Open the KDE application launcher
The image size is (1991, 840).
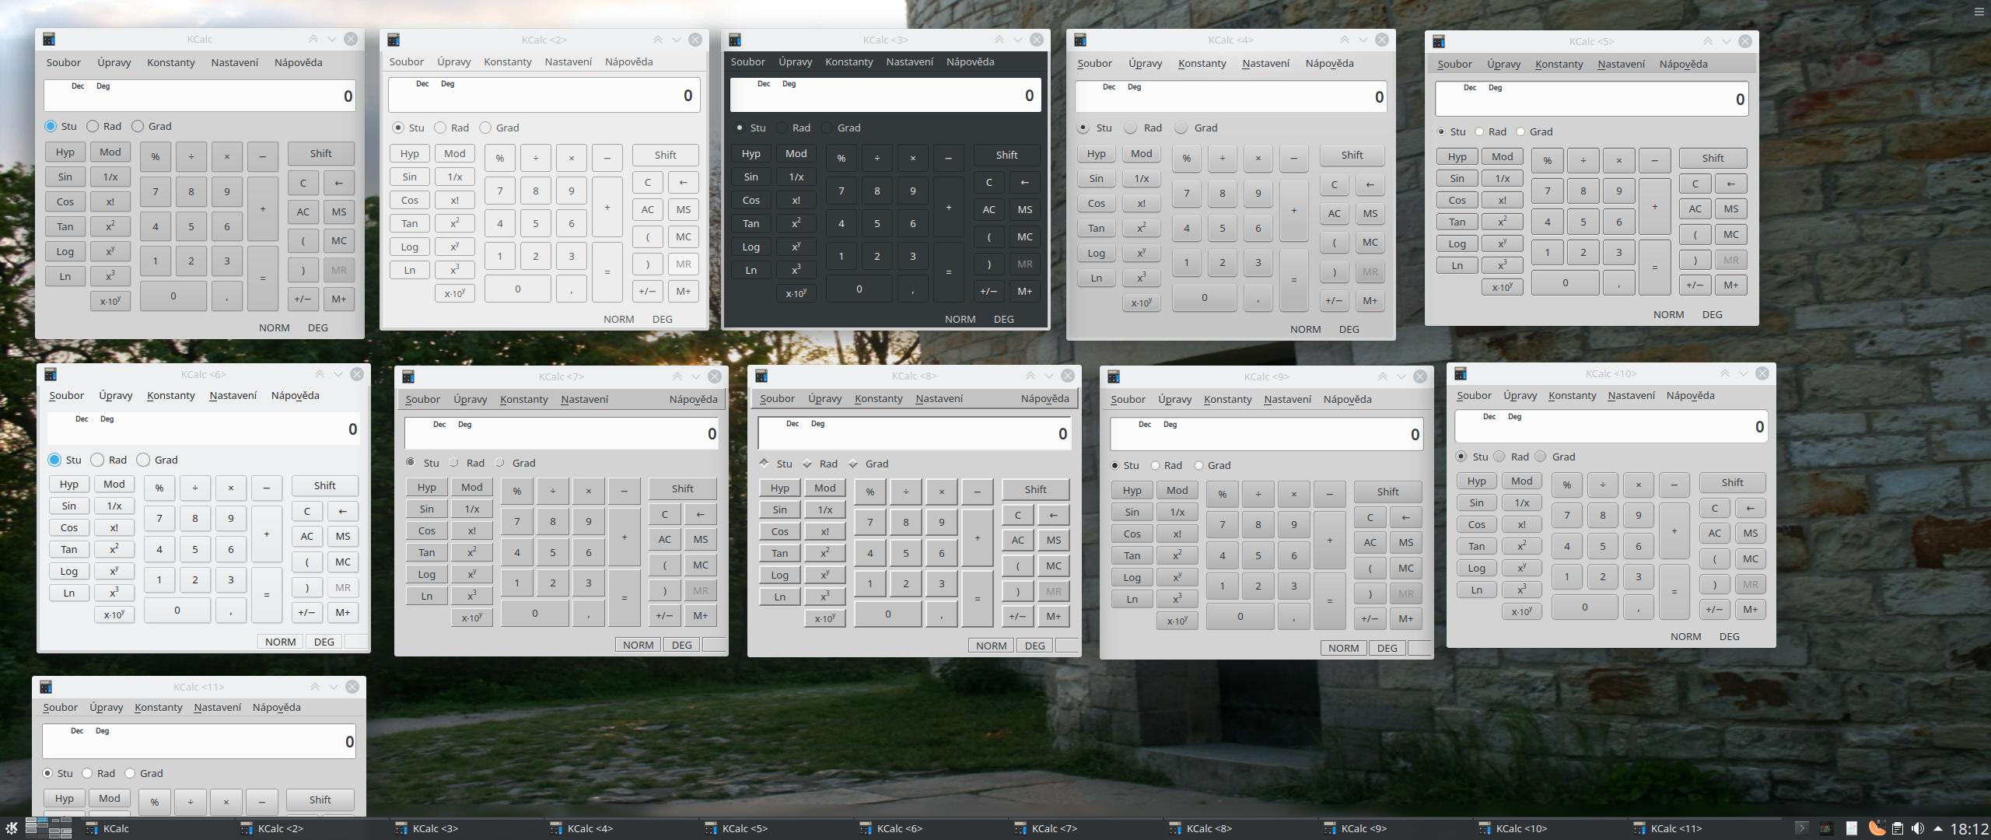coord(11,828)
